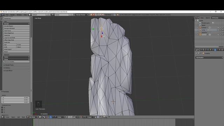The width and height of the screenshot is (224, 126).
Task: Toggle limit selection to visible
Action: [74, 117]
